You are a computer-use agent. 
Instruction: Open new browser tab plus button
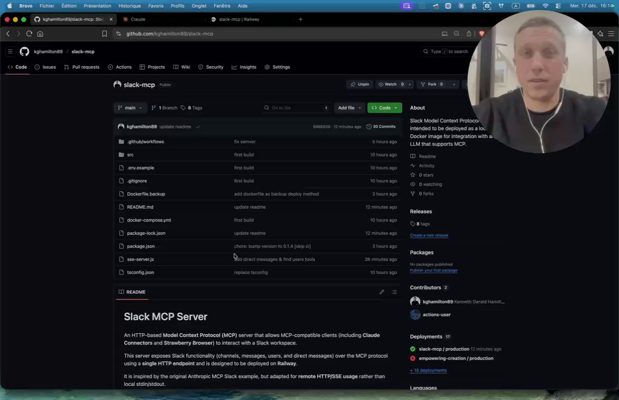click(301, 19)
